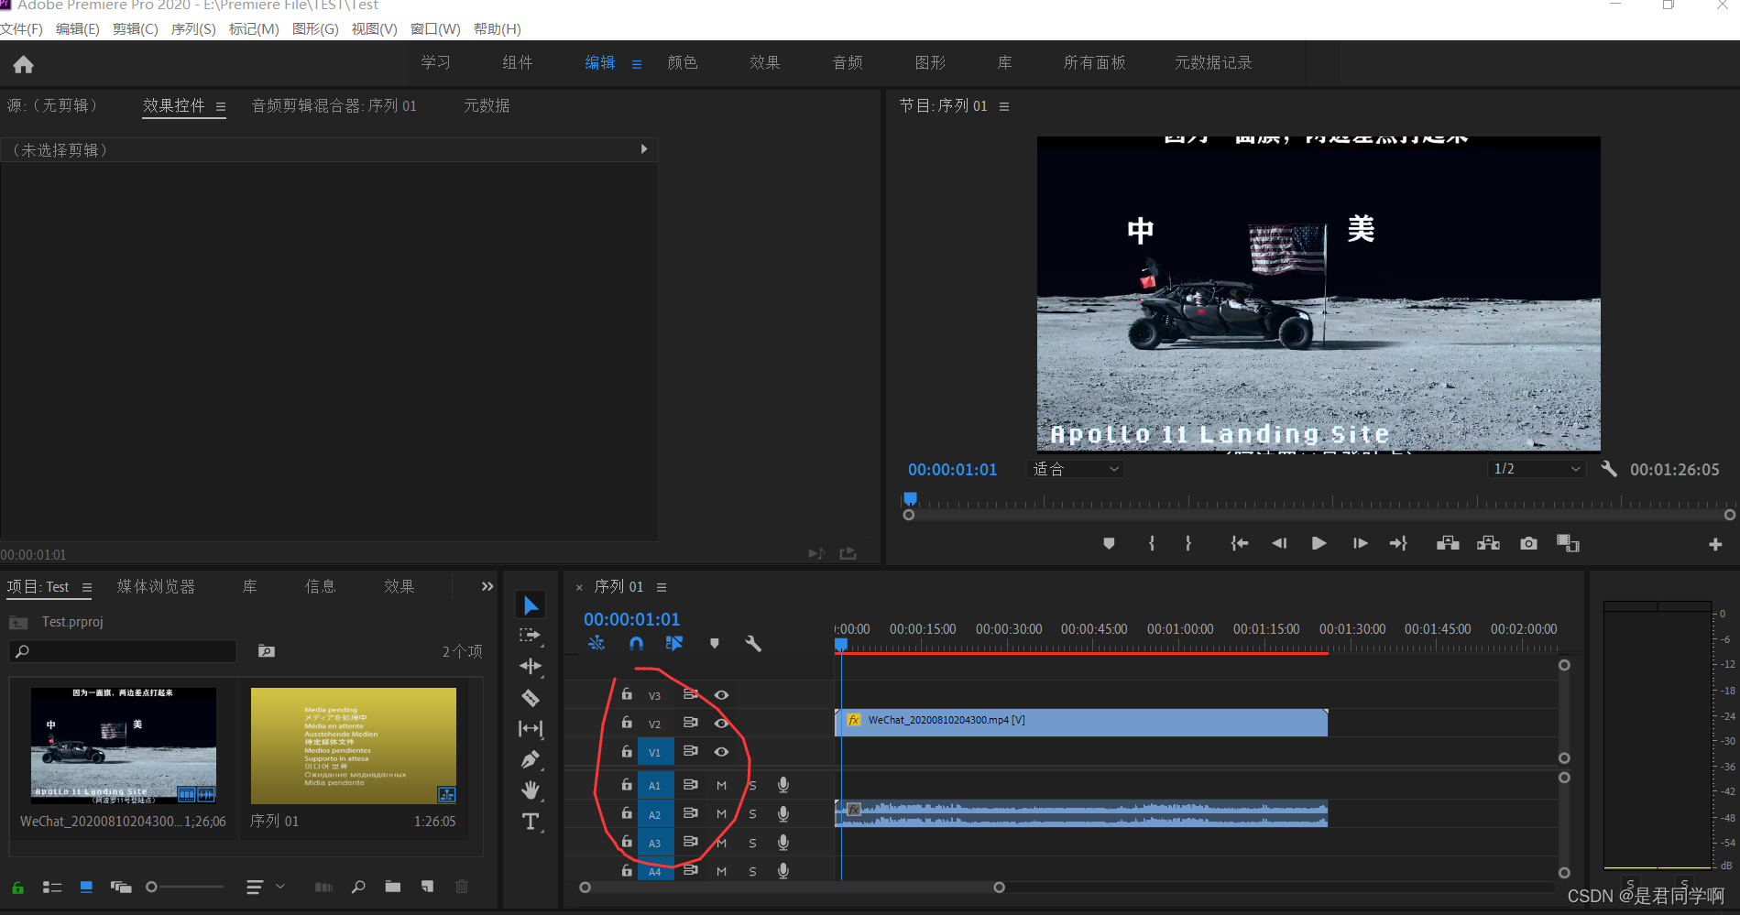This screenshot has height=915, width=1740.
Task: Click Mark Out in Program monitor
Action: (x=1188, y=543)
